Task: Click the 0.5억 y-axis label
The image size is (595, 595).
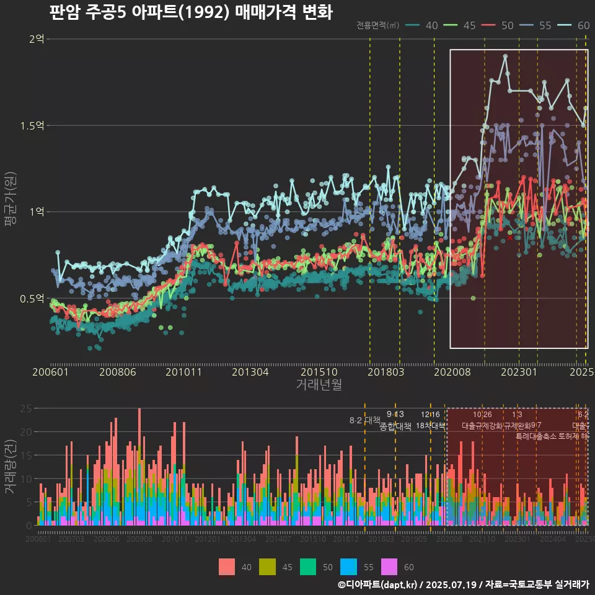Action: coord(32,299)
